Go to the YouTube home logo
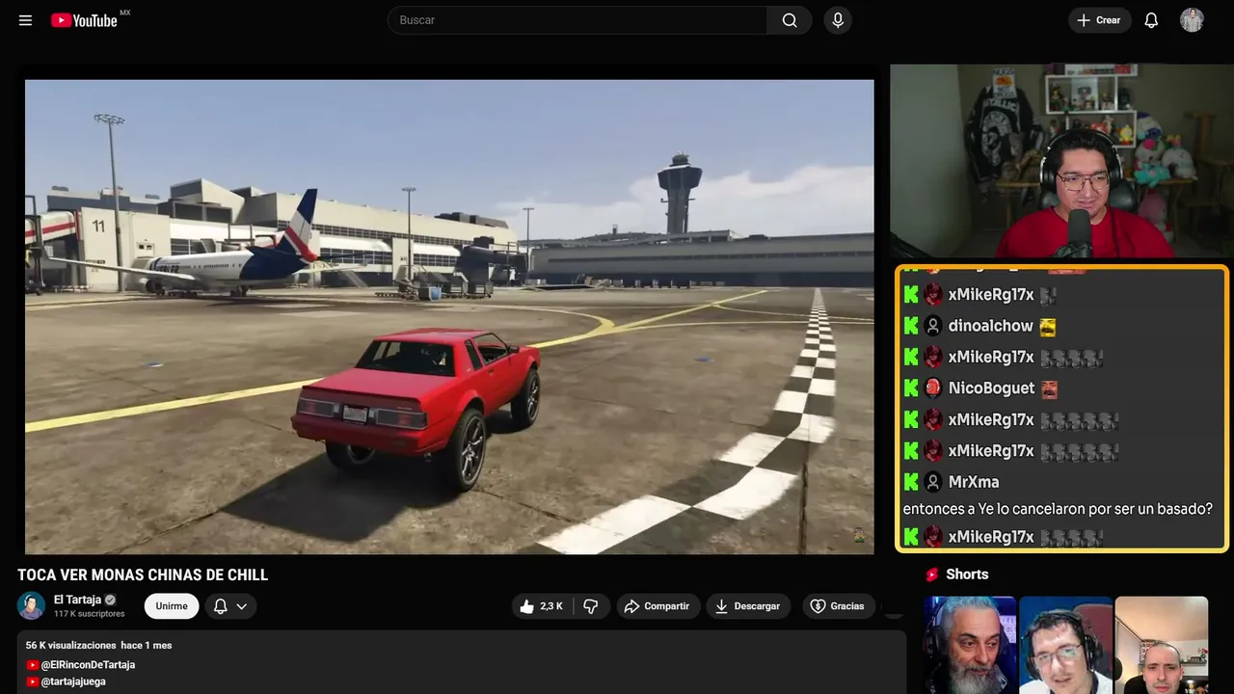 (x=84, y=20)
